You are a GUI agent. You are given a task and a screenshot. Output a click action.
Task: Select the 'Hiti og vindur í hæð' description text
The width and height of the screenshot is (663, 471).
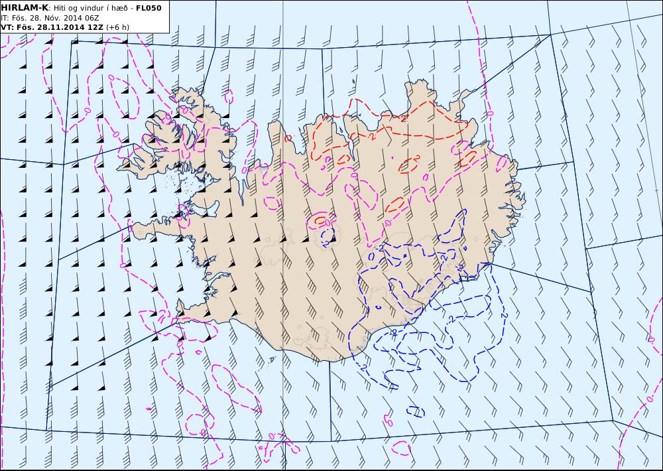91,8
